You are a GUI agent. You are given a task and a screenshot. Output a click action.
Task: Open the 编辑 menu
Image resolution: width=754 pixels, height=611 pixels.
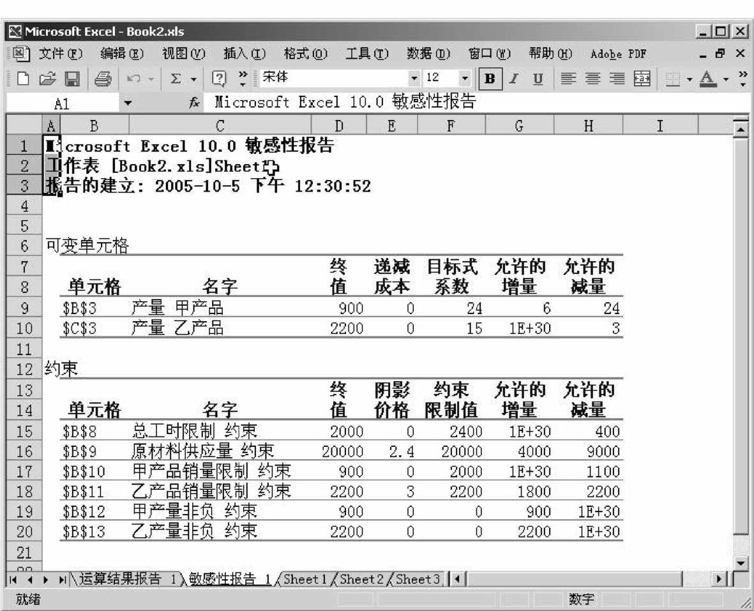click(122, 54)
